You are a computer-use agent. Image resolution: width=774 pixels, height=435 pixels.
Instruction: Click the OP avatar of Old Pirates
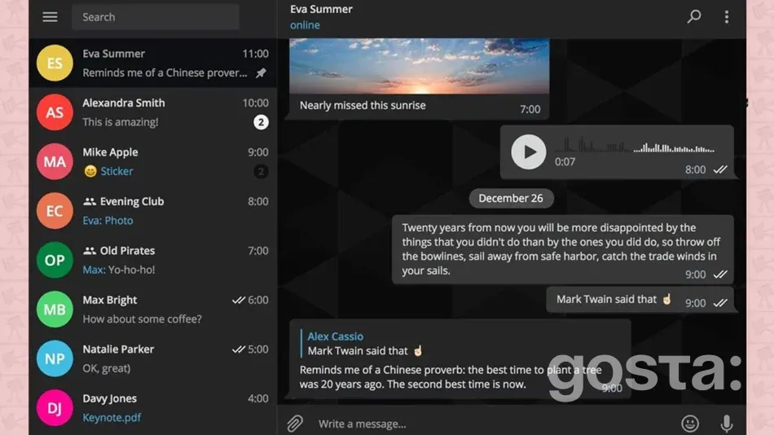click(55, 260)
